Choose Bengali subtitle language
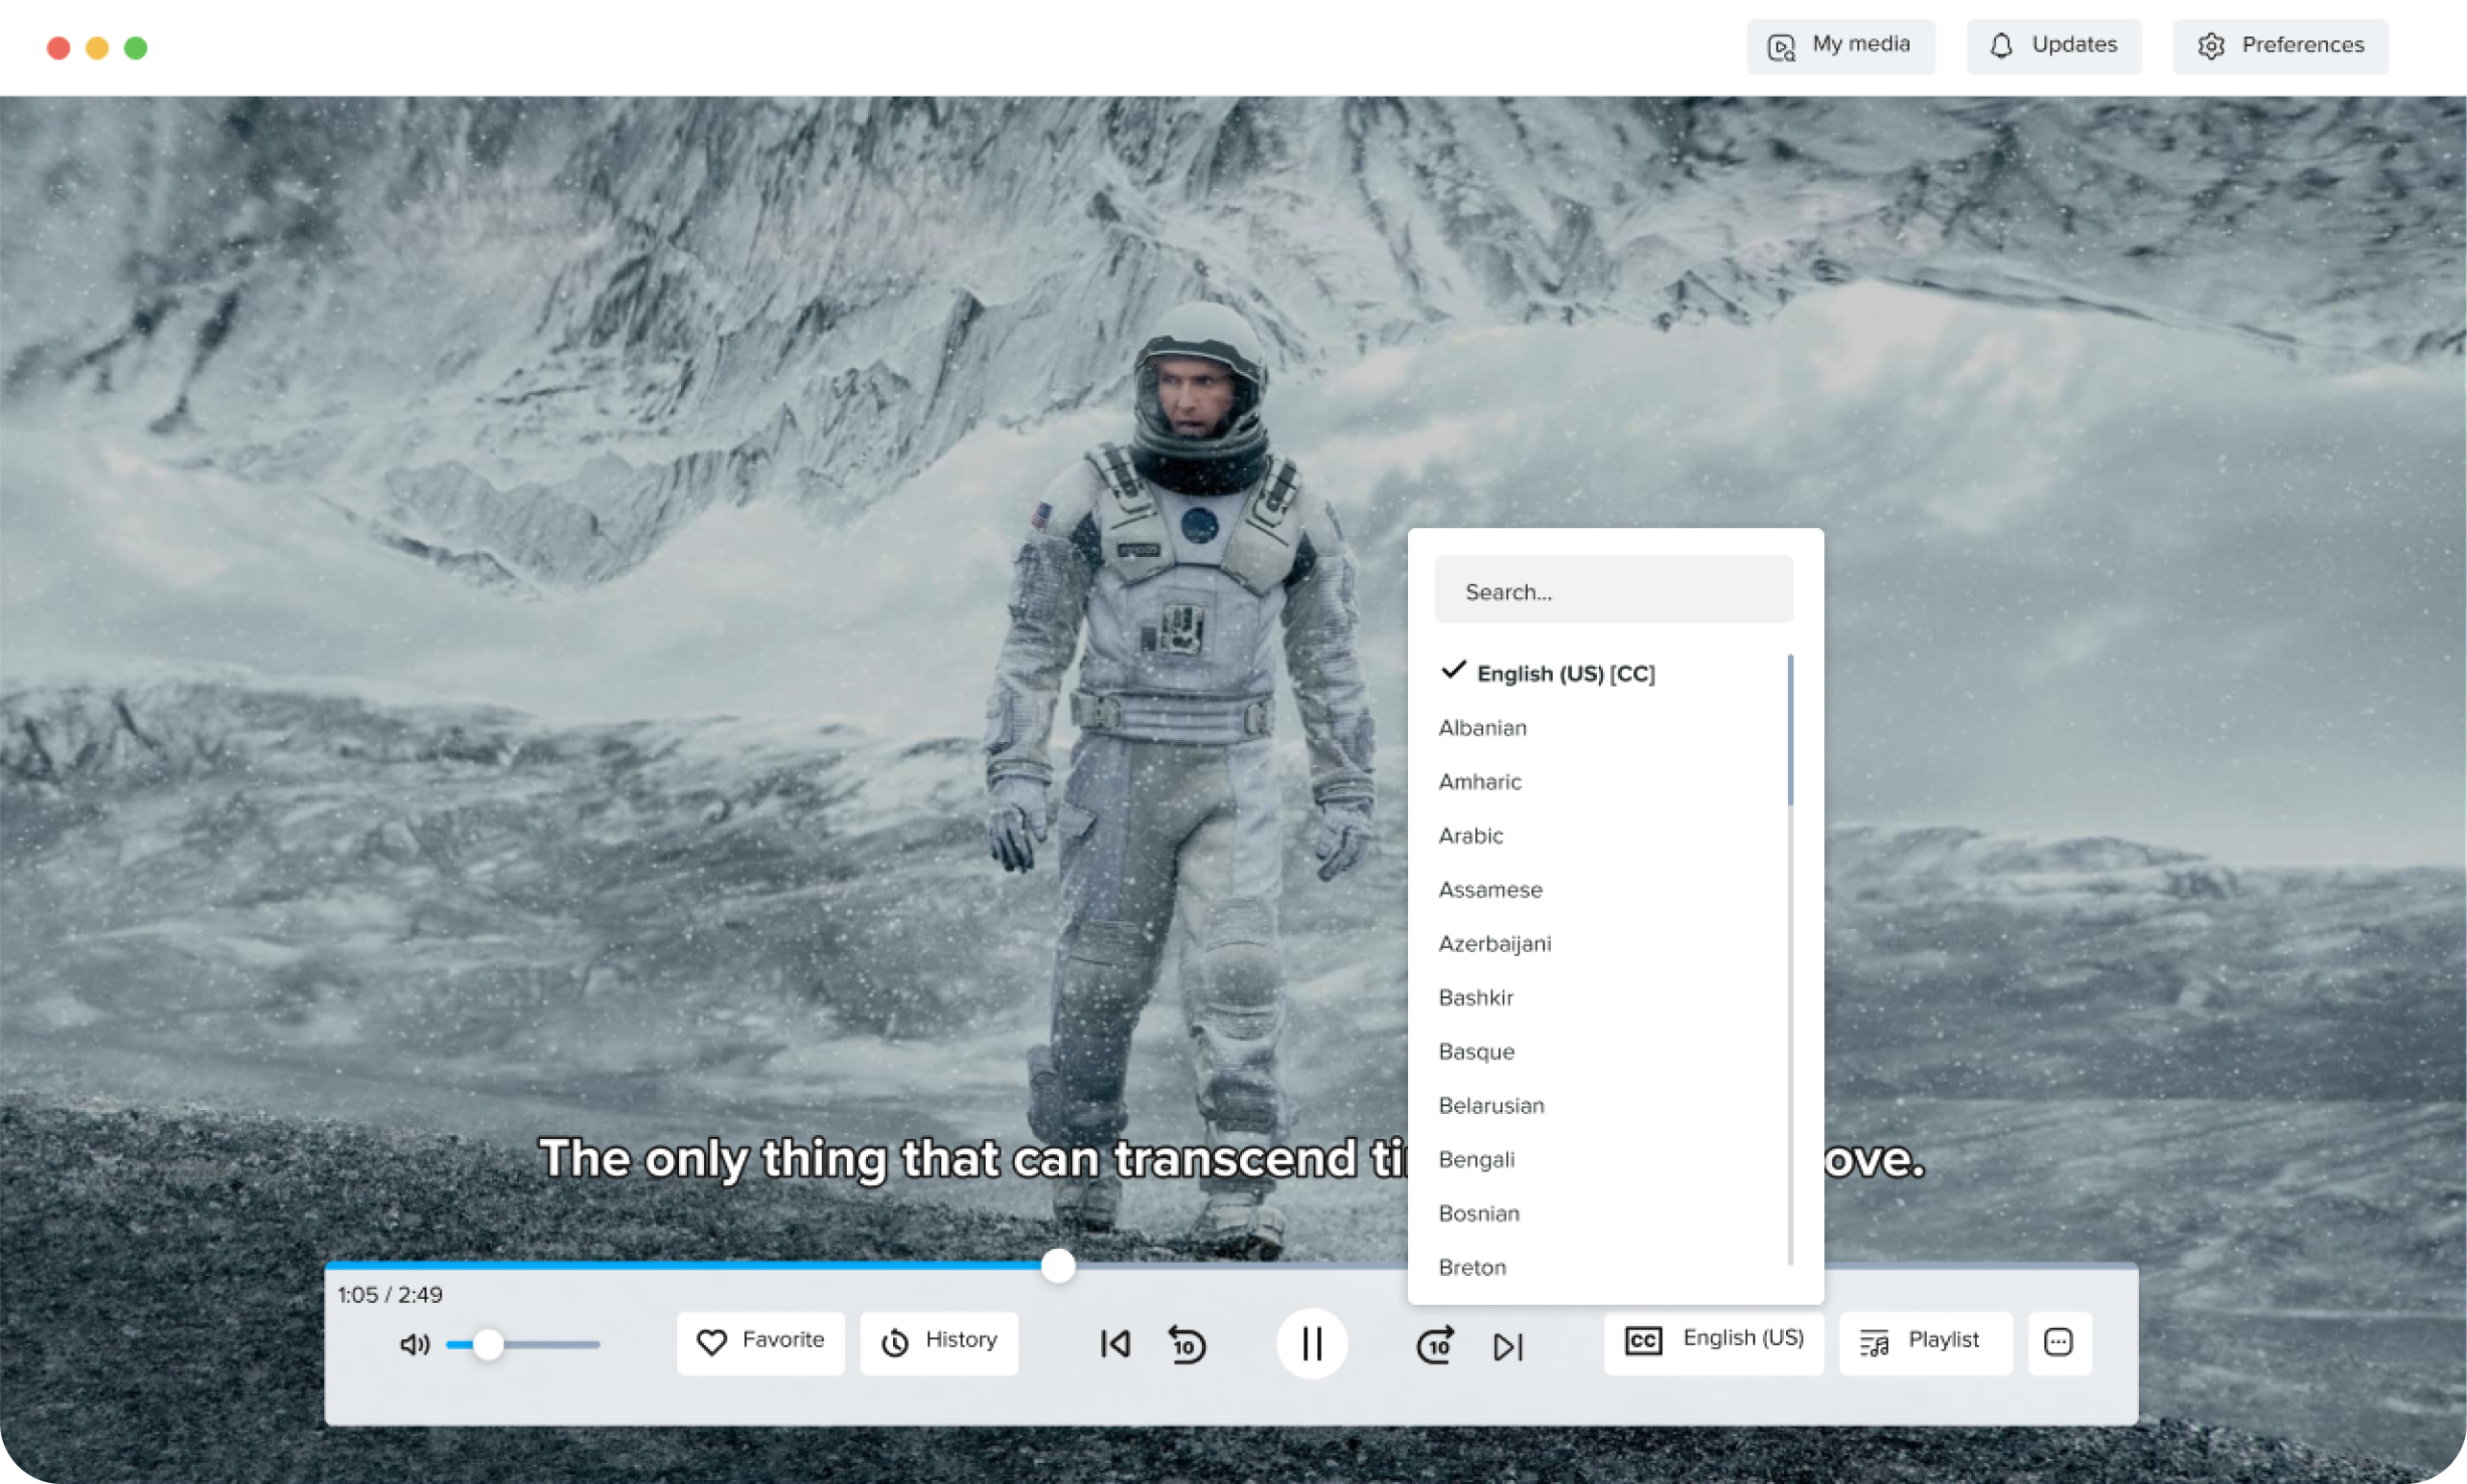The width and height of the screenshot is (2467, 1484). 1476,1160
